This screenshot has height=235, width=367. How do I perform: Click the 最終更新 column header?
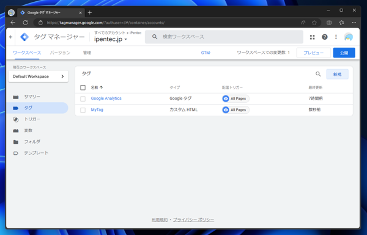pos(315,88)
